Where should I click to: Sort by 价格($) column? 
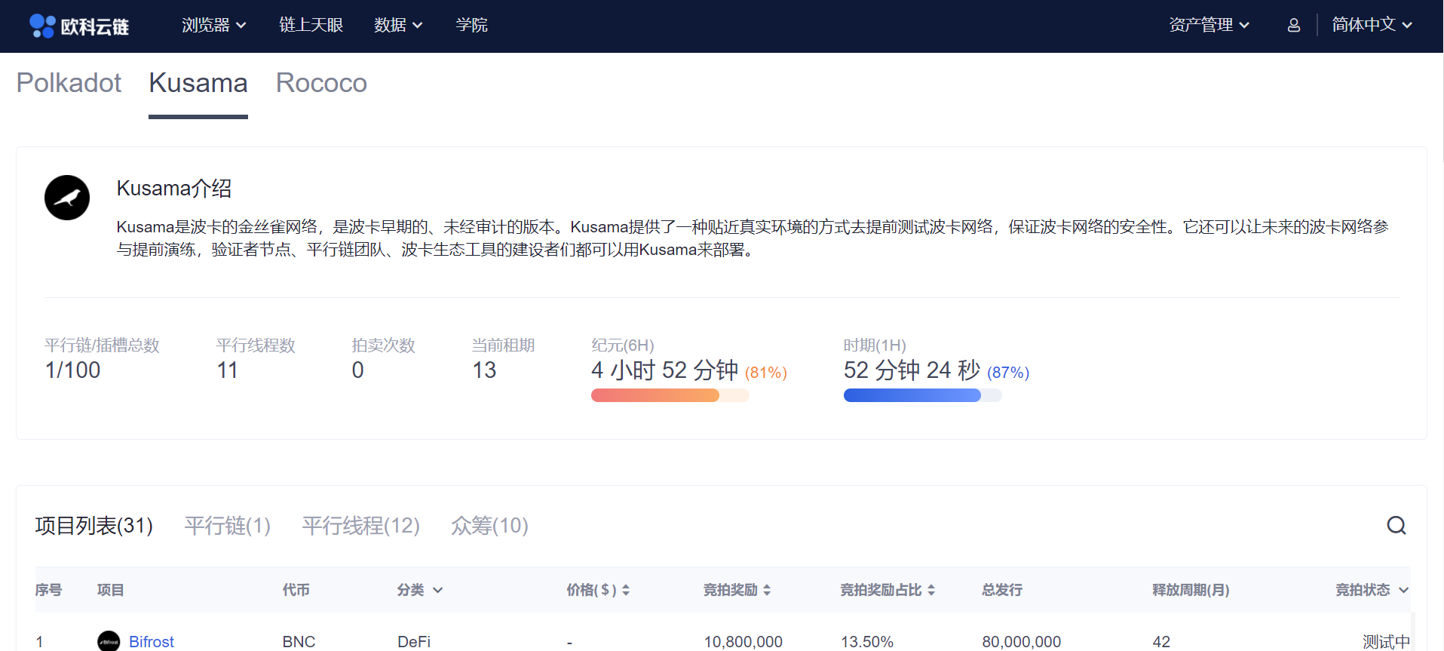click(x=598, y=590)
